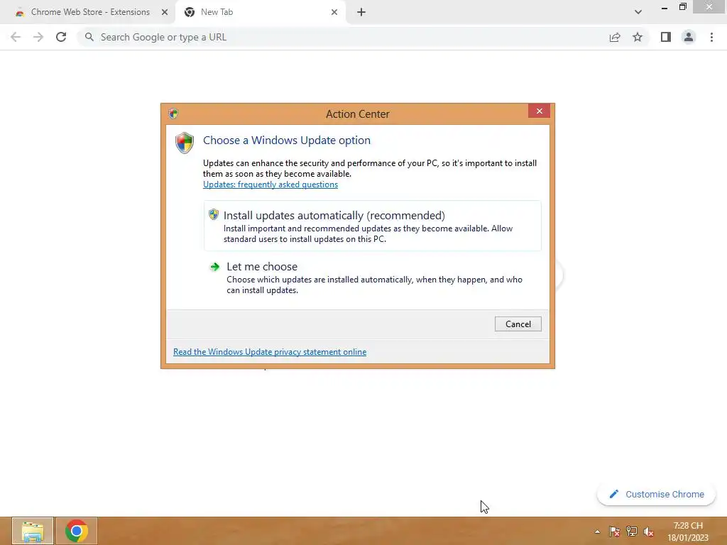Click the search magnifier icon in address bar
Image resolution: width=727 pixels, height=545 pixels.
(x=89, y=37)
